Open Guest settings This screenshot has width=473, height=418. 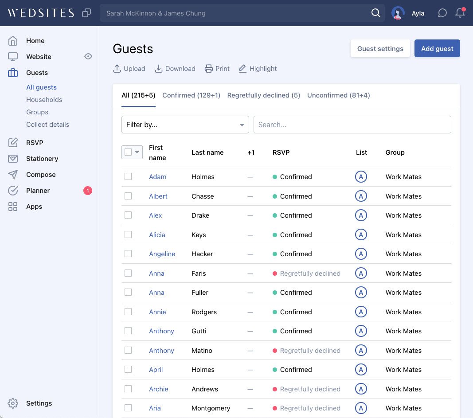(380, 49)
